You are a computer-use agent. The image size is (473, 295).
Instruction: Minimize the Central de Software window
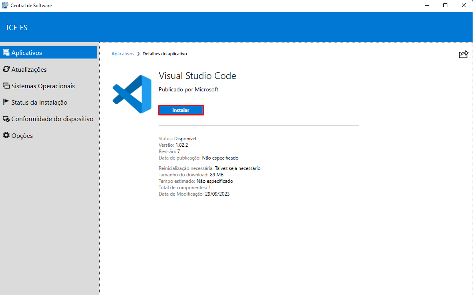tap(427, 6)
